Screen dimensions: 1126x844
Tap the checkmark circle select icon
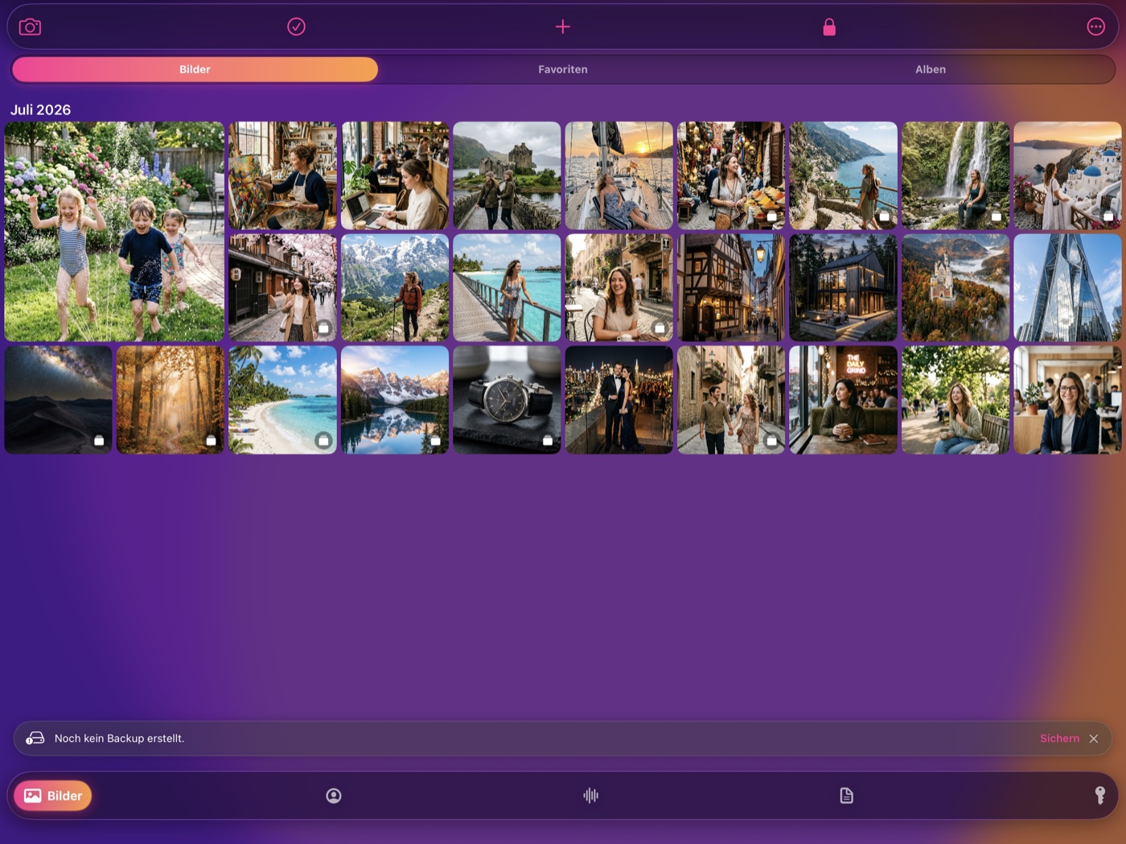pos(296,27)
